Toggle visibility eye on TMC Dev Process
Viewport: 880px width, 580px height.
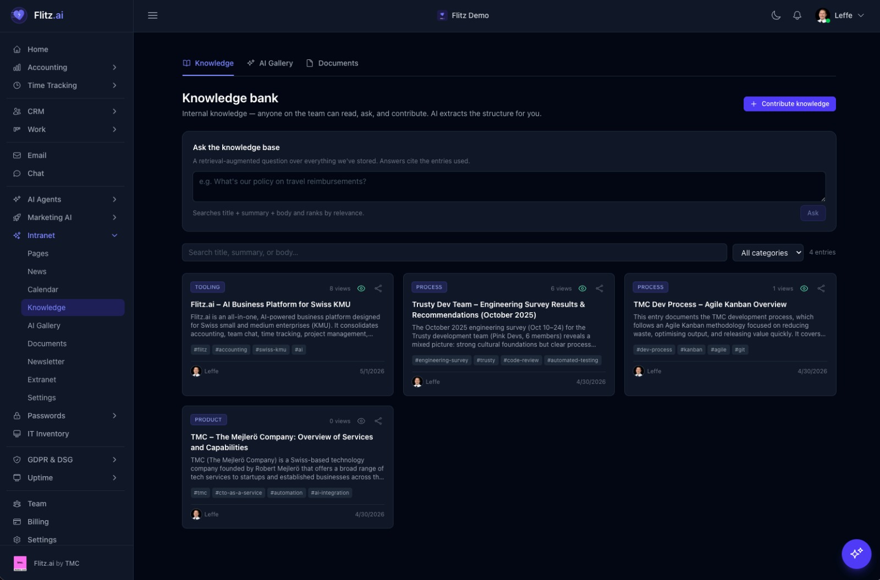pyautogui.click(x=804, y=289)
